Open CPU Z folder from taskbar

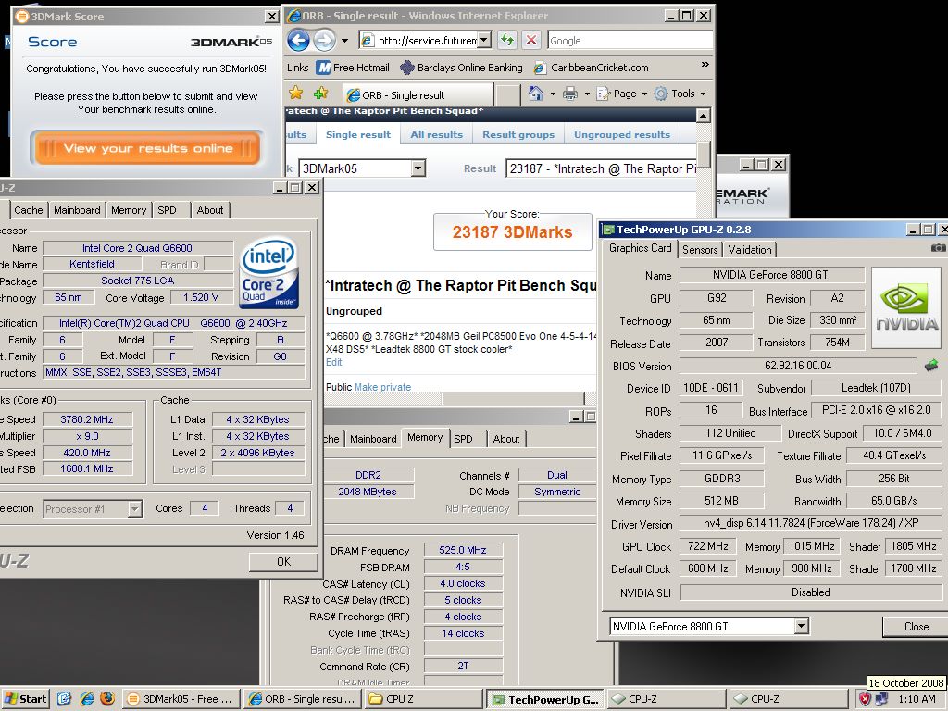424,699
